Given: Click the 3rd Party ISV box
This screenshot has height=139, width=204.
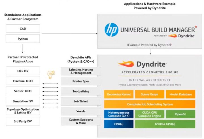Looking at the screenshot, I should 23,121.
